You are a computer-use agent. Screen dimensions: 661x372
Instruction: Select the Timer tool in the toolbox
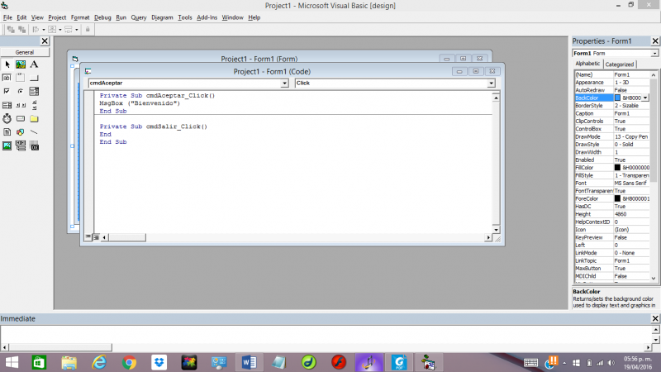coord(7,118)
